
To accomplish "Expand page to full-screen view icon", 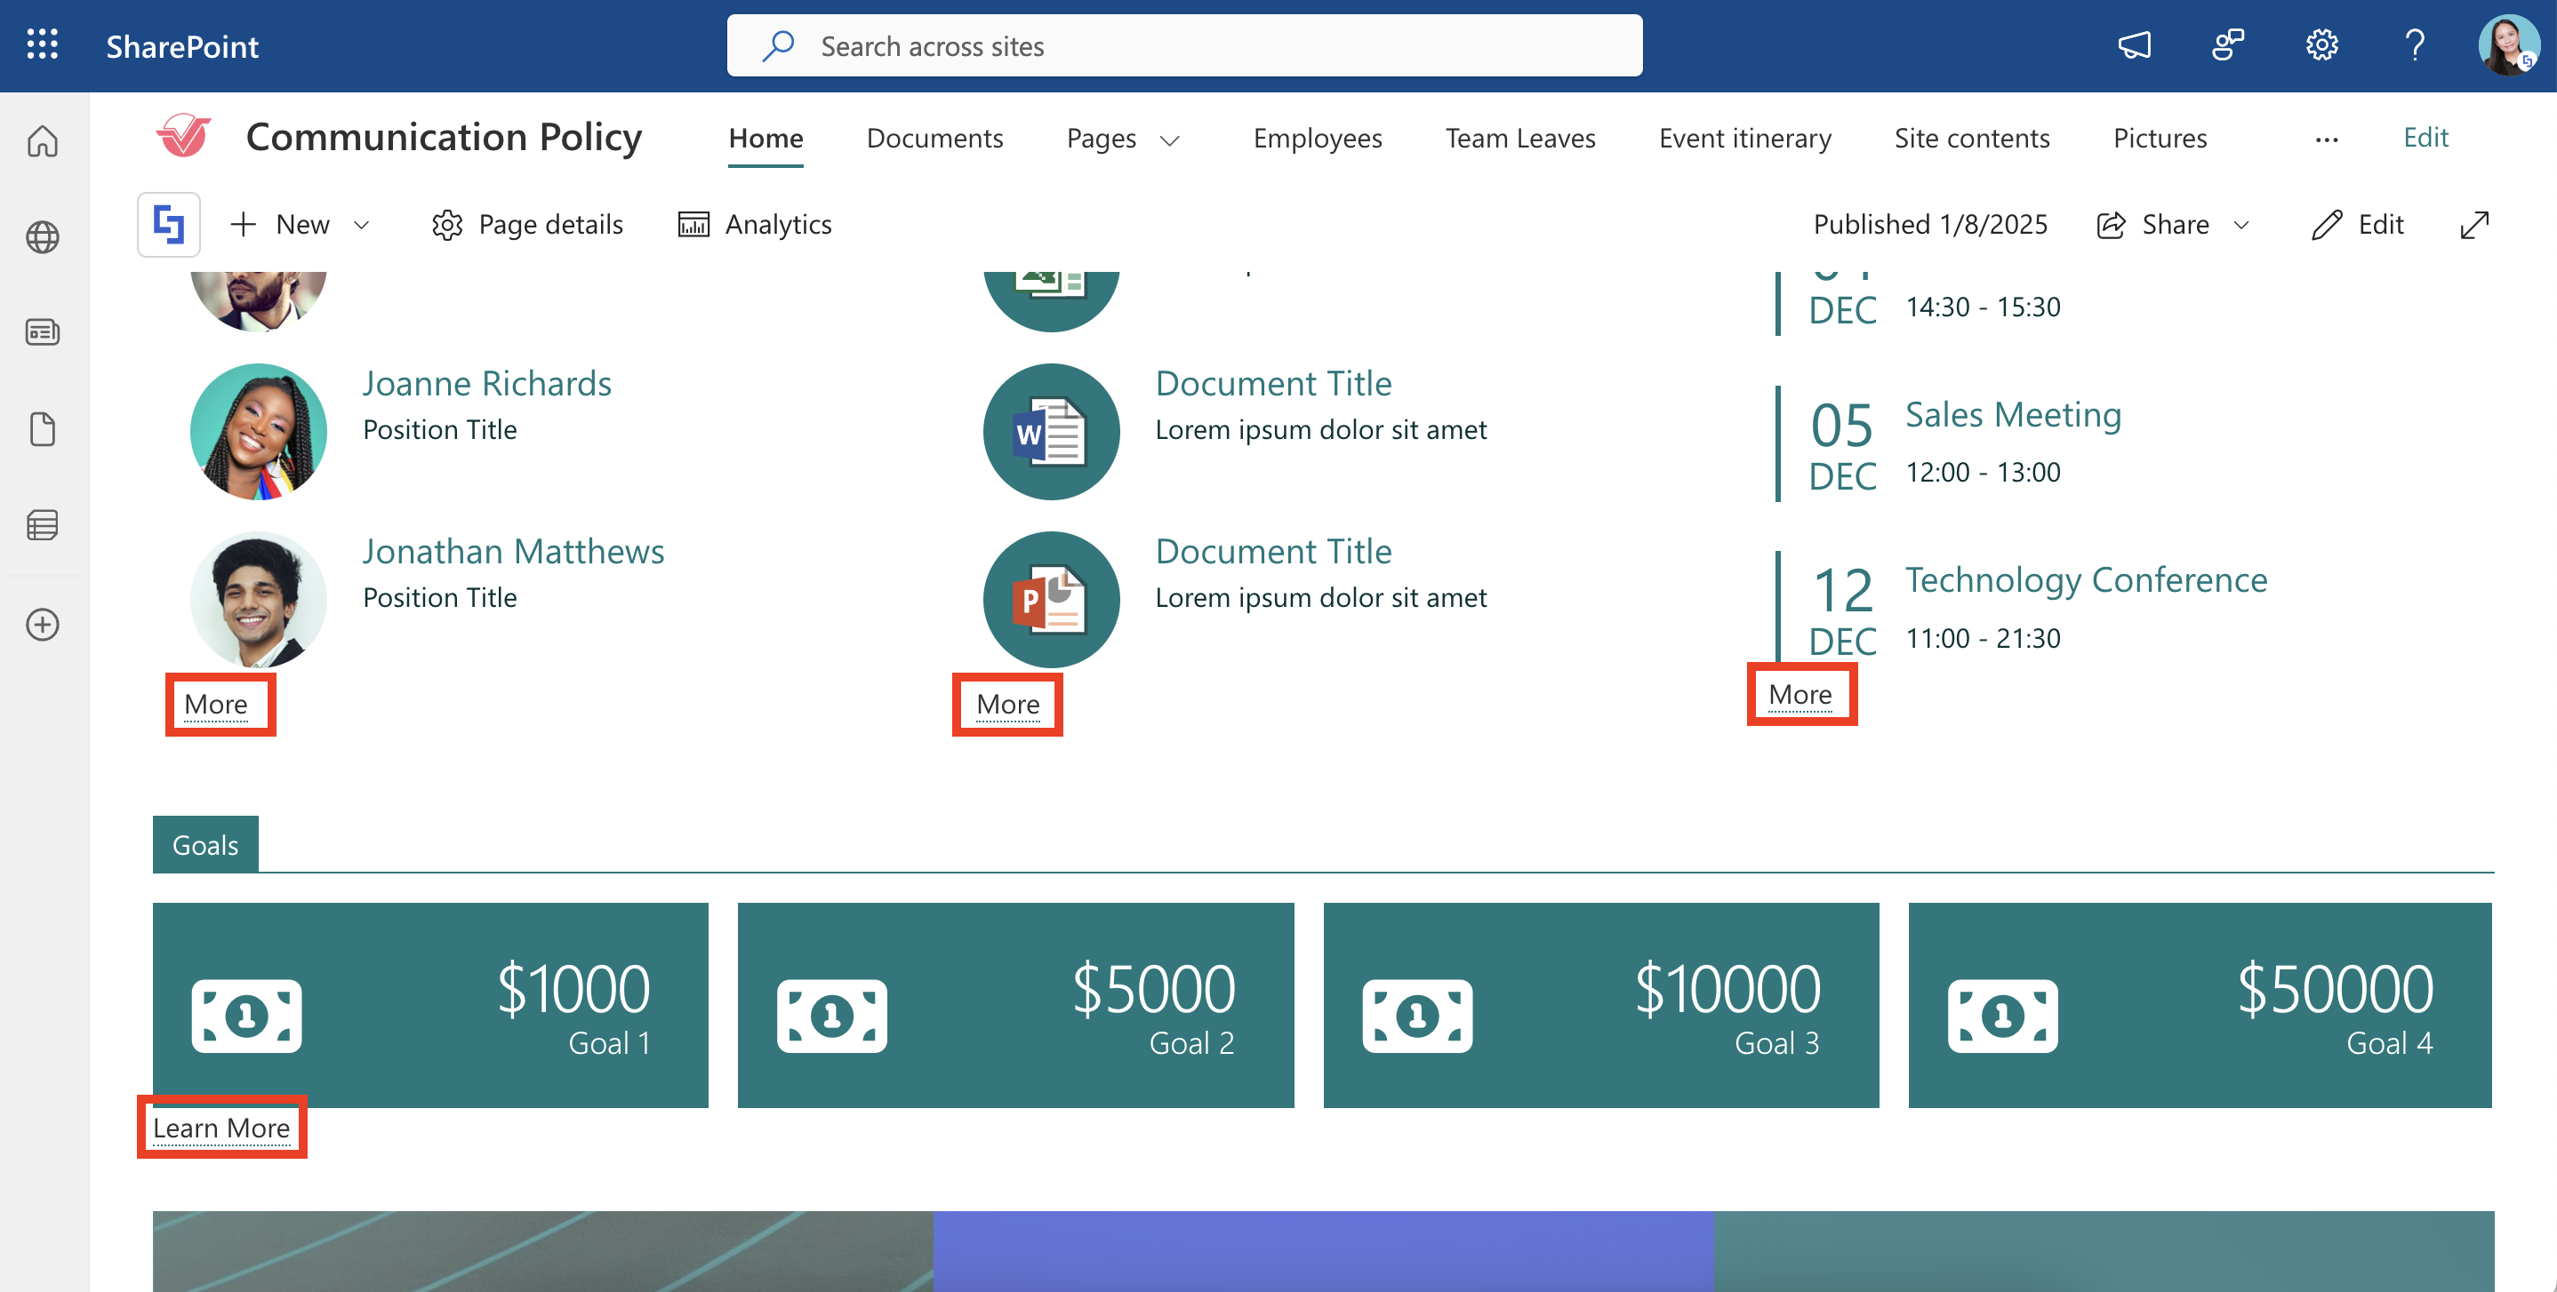I will tap(2473, 226).
